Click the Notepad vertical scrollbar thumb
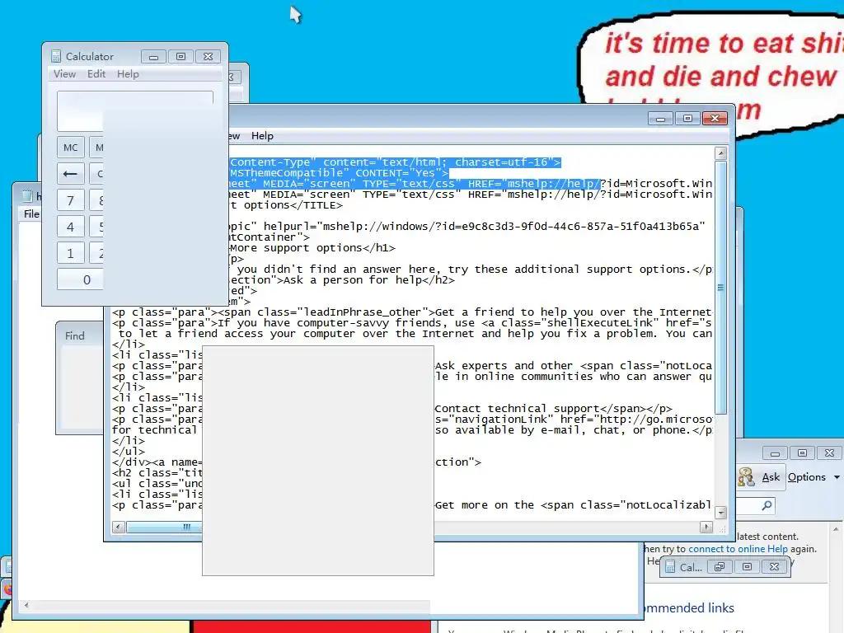 pyautogui.click(x=720, y=288)
